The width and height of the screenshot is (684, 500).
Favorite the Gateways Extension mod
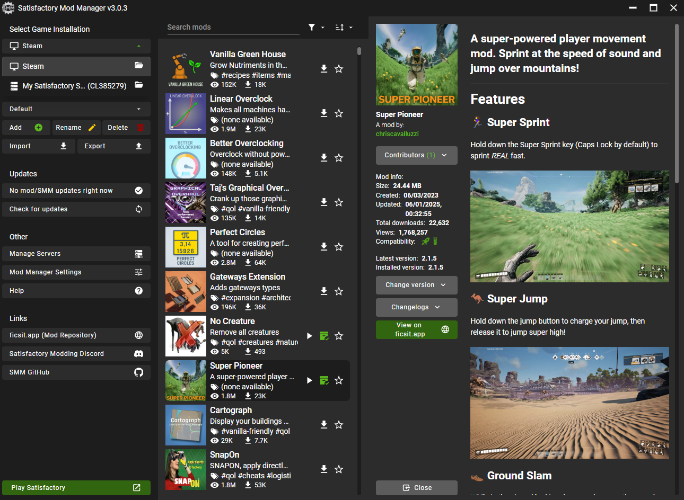(339, 291)
